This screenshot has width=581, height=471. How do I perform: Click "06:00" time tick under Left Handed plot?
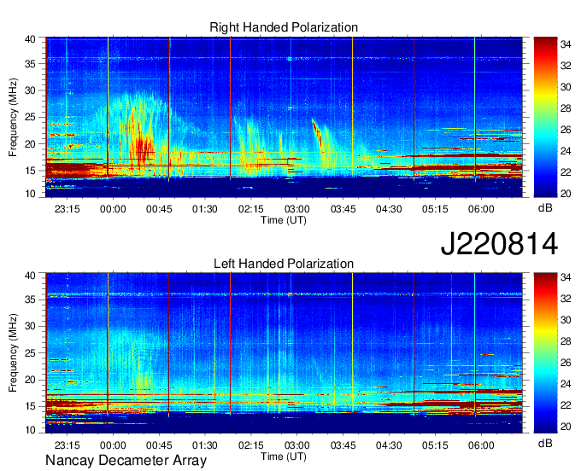[481, 445]
